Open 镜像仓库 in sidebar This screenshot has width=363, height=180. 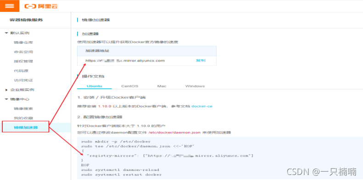point(23,43)
